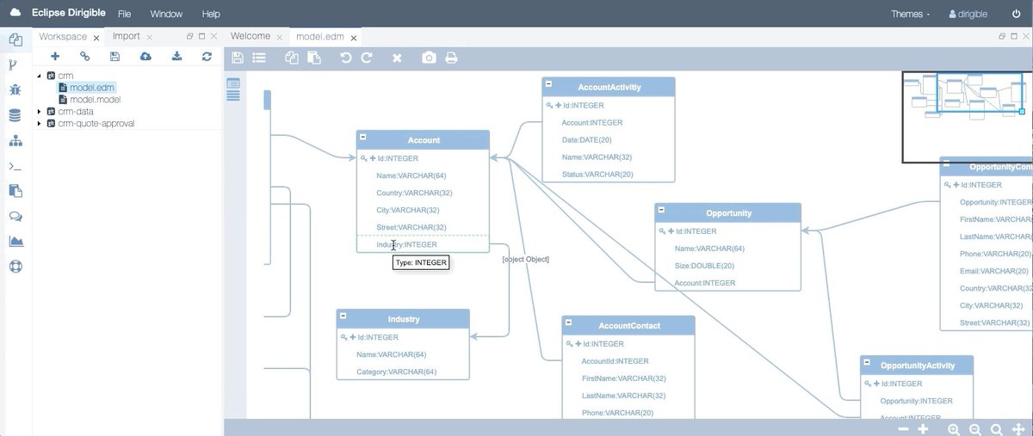The image size is (1033, 436).
Task: Select Size:DOUBLE(20) in Opportunity entity
Action: point(704,266)
